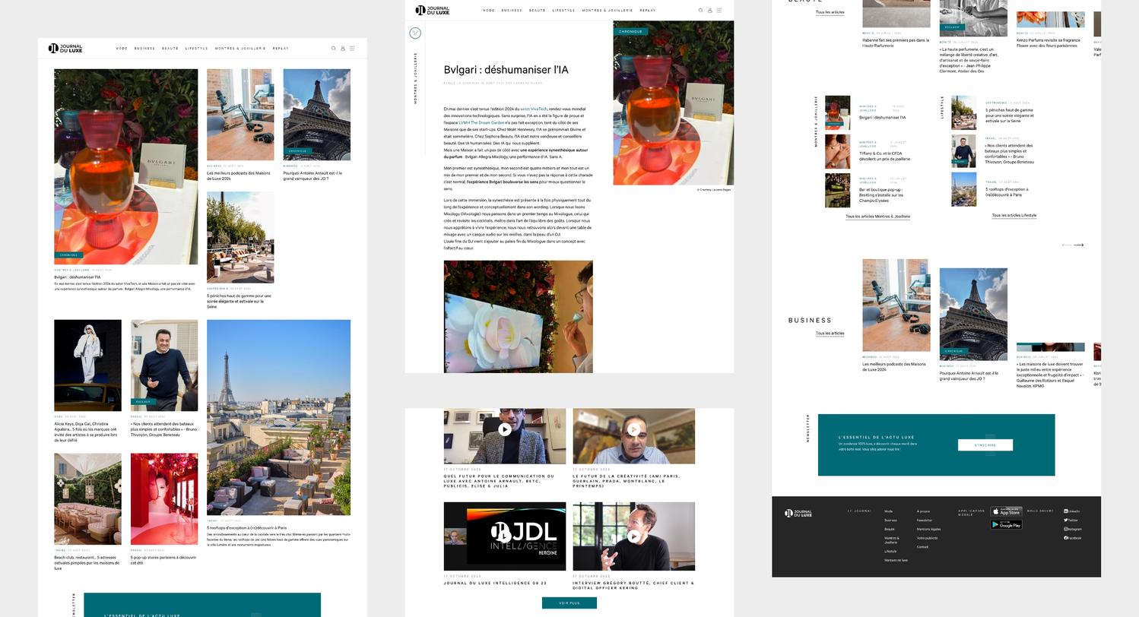
Task: Click search icon in article page header
Action: tap(700, 11)
